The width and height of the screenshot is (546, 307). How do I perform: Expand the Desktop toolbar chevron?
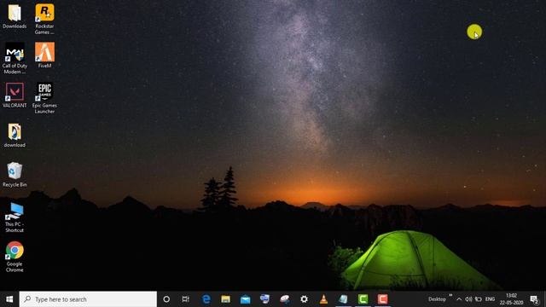(x=450, y=296)
